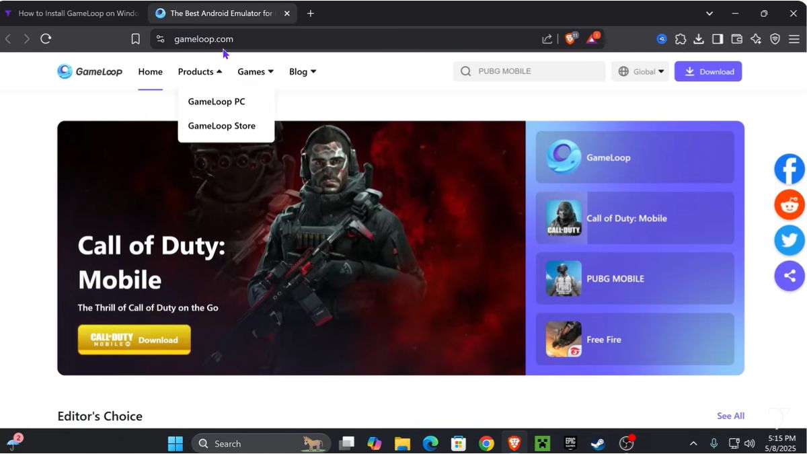The height and width of the screenshot is (454, 807).
Task: Open File Explorer from the taskbar
Action: (402, 443)
